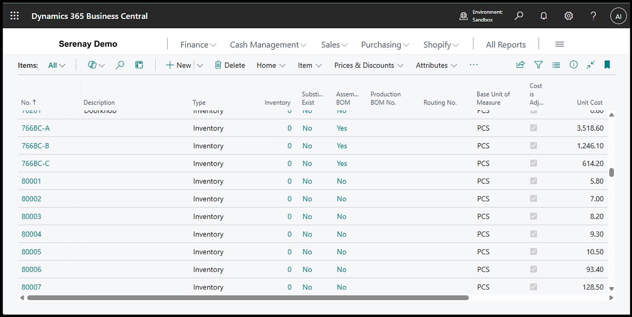This screenshot has width=632, height=317.
Task: Expand the Finance menu
Action: click(x=198, y=45)
